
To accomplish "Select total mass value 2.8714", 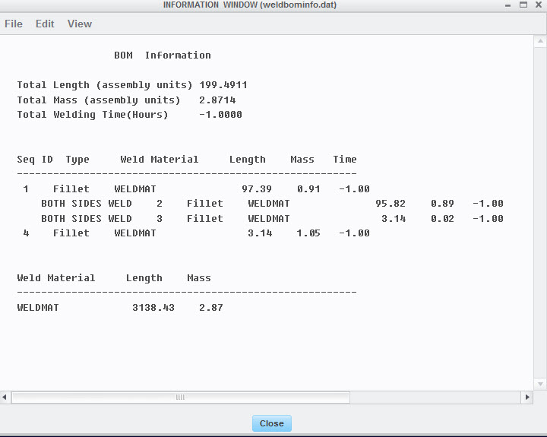I will pyautogui.click(x=217, y=100).
